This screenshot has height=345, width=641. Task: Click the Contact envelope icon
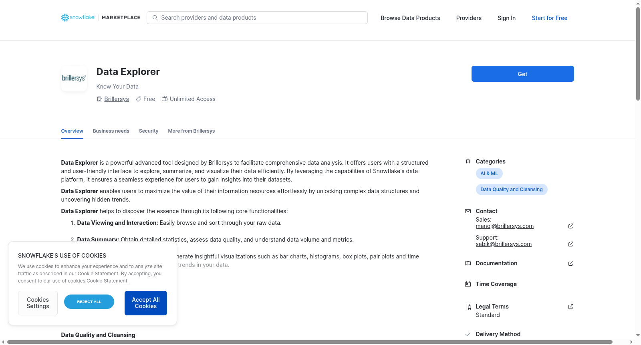(468, 211)
